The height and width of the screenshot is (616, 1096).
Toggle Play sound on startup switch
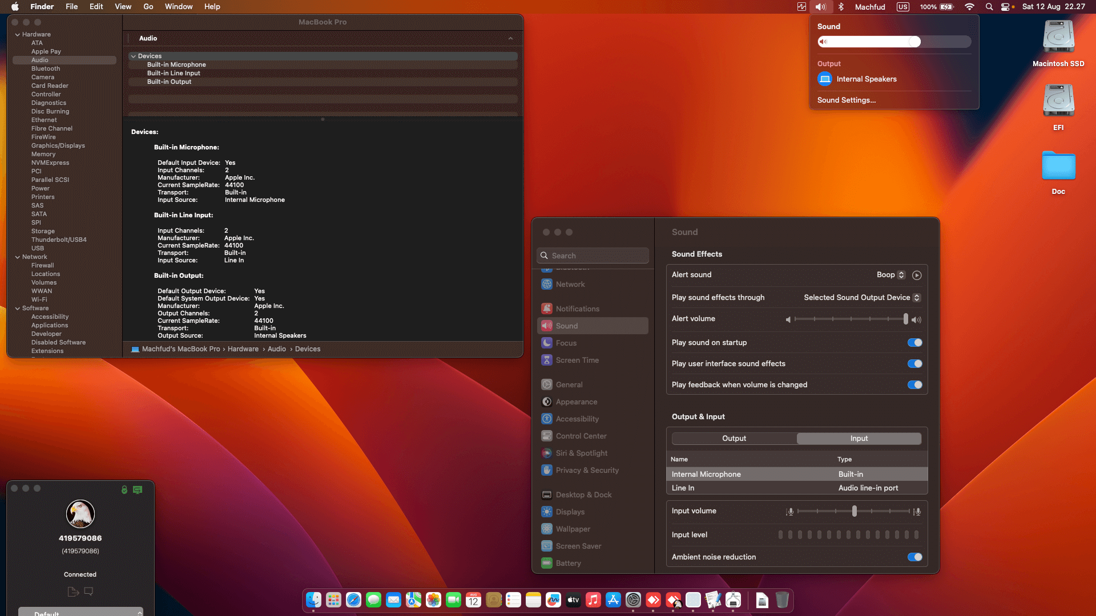(914, 343)
